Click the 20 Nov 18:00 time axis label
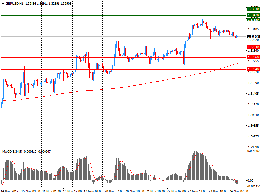Screen dimensions: 260x195 point(135,191)
